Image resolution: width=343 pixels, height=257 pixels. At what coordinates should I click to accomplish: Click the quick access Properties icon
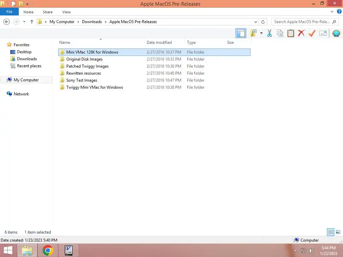click(x=13, y=4)
